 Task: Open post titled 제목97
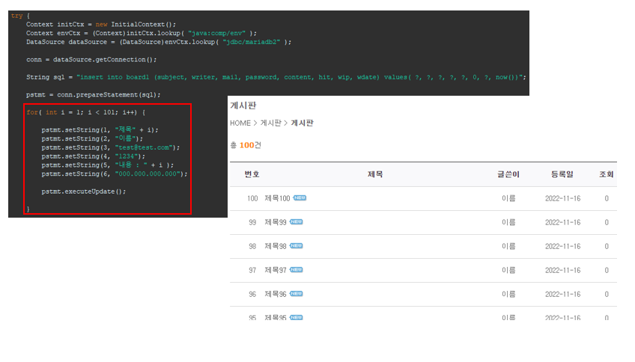coord(276,270)
